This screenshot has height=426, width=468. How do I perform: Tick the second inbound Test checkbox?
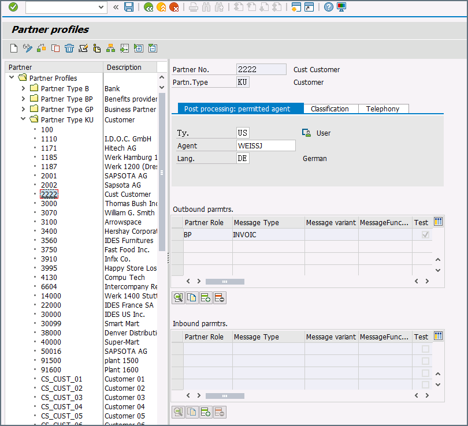pyautogui.click(x=426, y=361)
